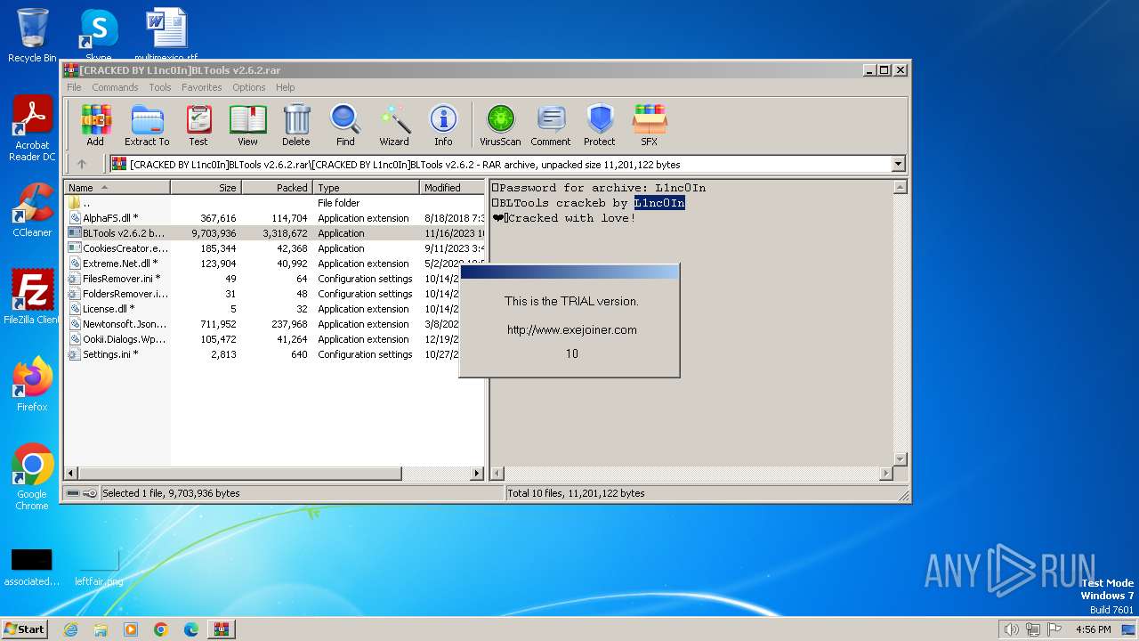Select AlphaFS.dll file row
The image size is (1139, 641).
[275, 218]
